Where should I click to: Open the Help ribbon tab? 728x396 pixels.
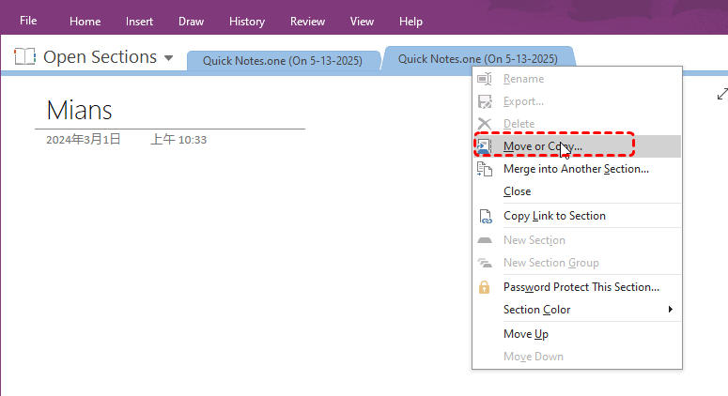point(410,22)
